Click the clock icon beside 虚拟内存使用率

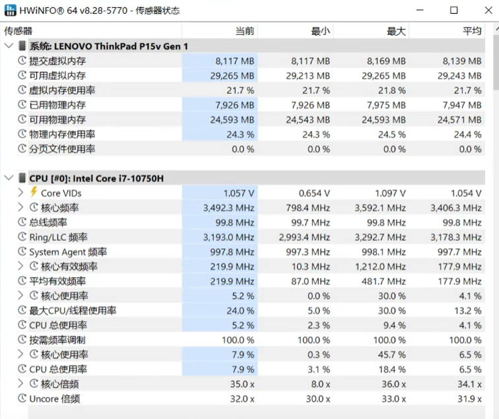(x=22, y=90)
